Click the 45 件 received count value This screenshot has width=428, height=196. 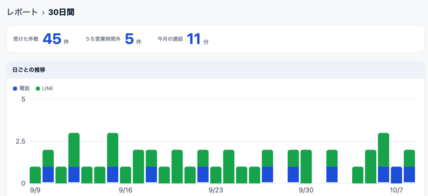click(56, 39)
